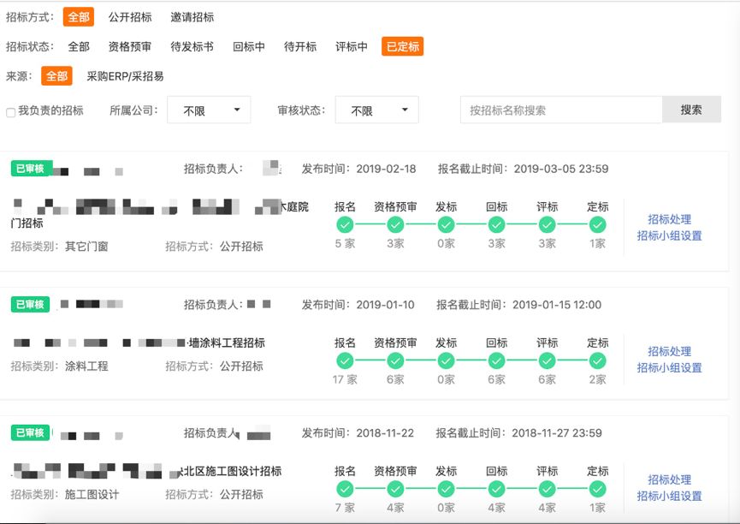The height and width of the screenshot is (524, 740).
Task: Click 回标 checkmark in 其它门窗 tender row
Action: coord(496,224)
